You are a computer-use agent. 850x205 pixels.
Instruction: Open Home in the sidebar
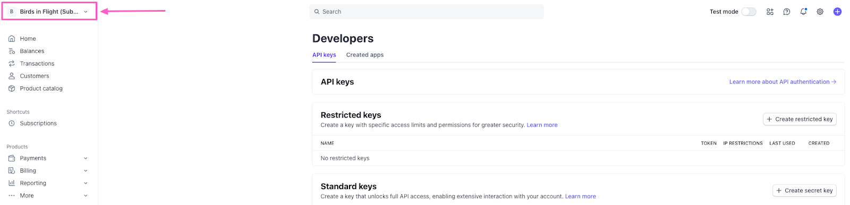click(28, 39)
